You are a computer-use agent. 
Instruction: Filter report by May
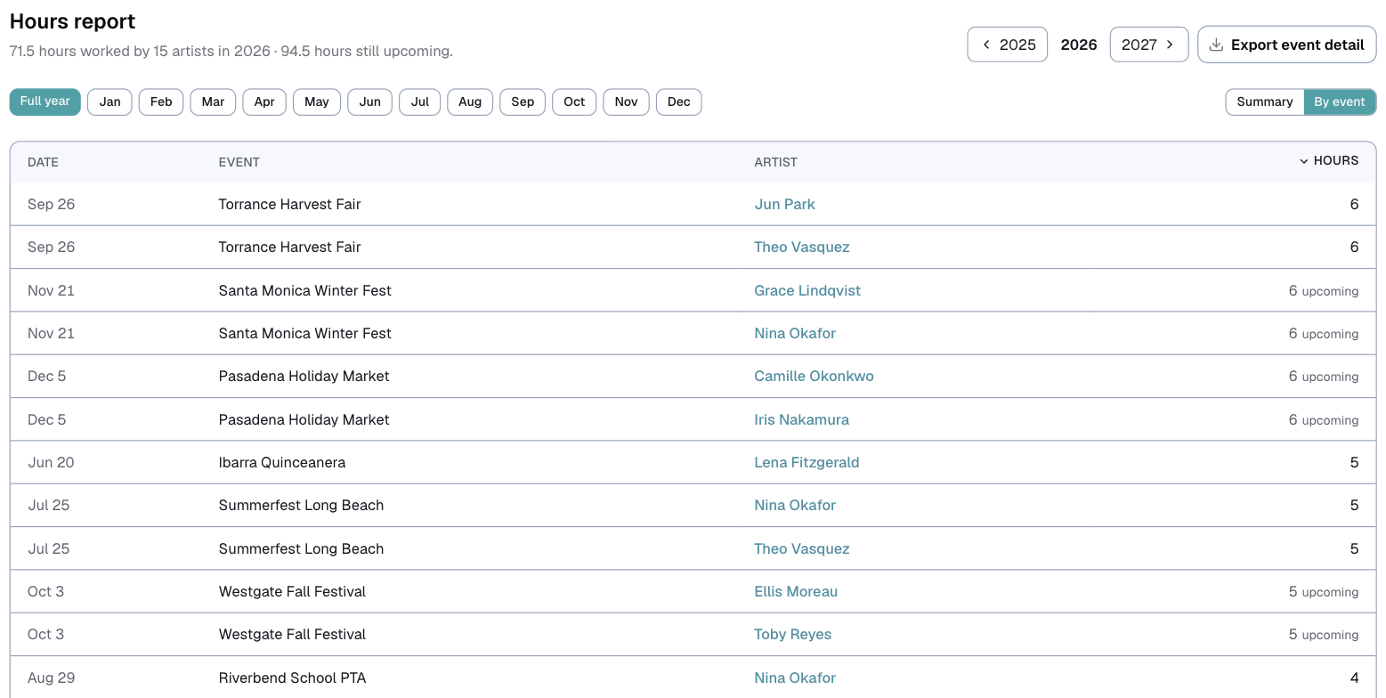coord(317,101)
